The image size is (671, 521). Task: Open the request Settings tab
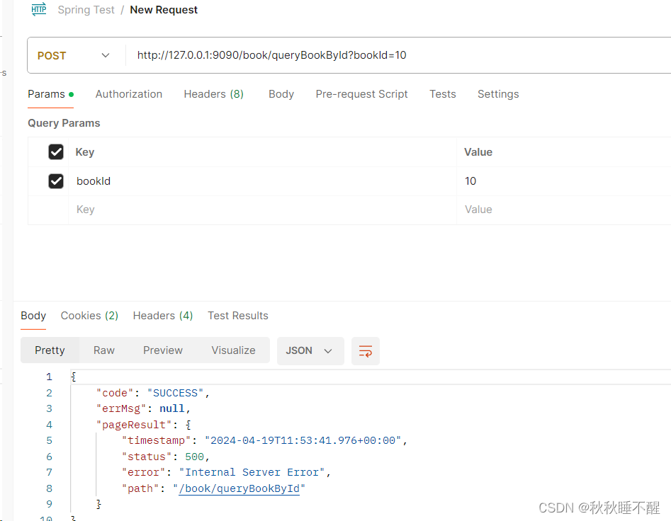[498, 94]
